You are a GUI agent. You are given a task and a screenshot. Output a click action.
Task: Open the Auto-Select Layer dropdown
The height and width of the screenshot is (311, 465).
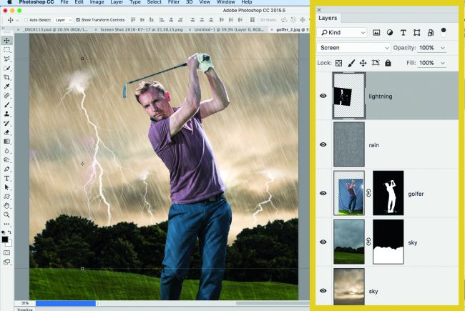(x=63, y=20)
